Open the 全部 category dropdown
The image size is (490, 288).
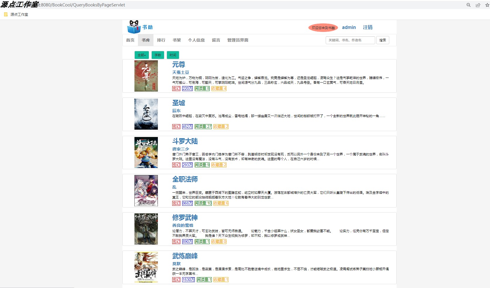point(142,55)
